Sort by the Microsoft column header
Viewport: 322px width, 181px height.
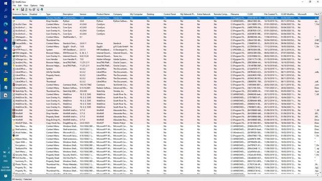coord(305,15)
